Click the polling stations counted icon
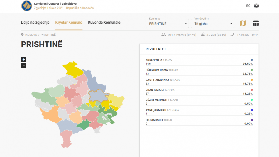This screenshot has height=157, width=279. [203, 35]
